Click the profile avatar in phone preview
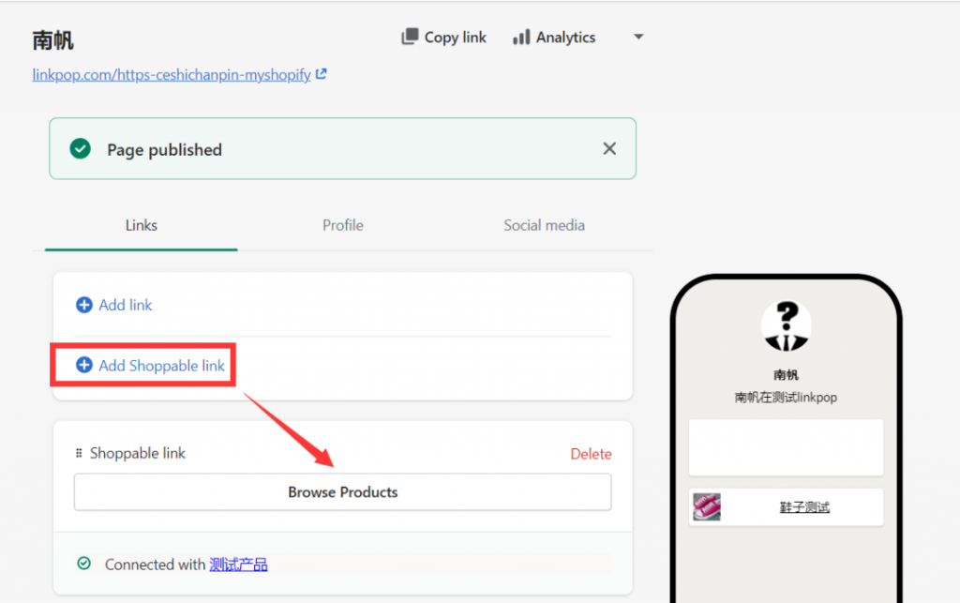The width and height of the screenshot is (960, 603). click(x=787, y=325)
